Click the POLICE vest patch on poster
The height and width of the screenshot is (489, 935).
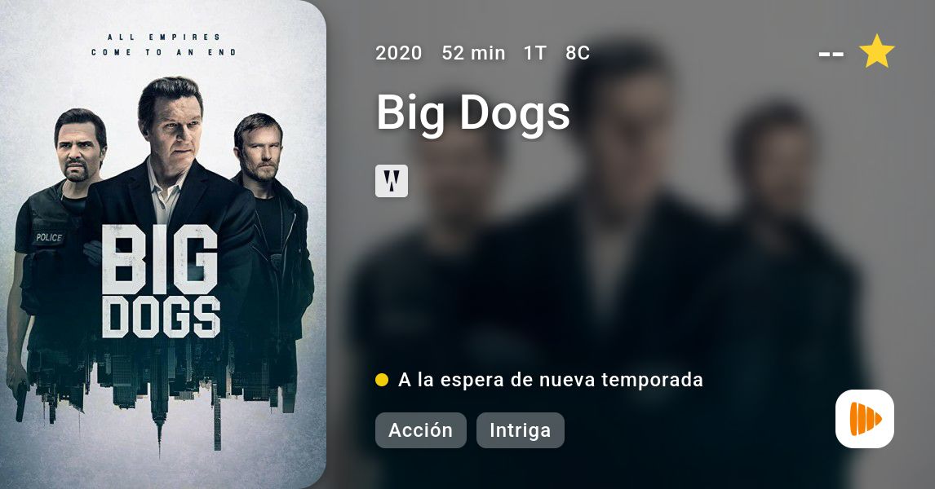pos(49,237)
